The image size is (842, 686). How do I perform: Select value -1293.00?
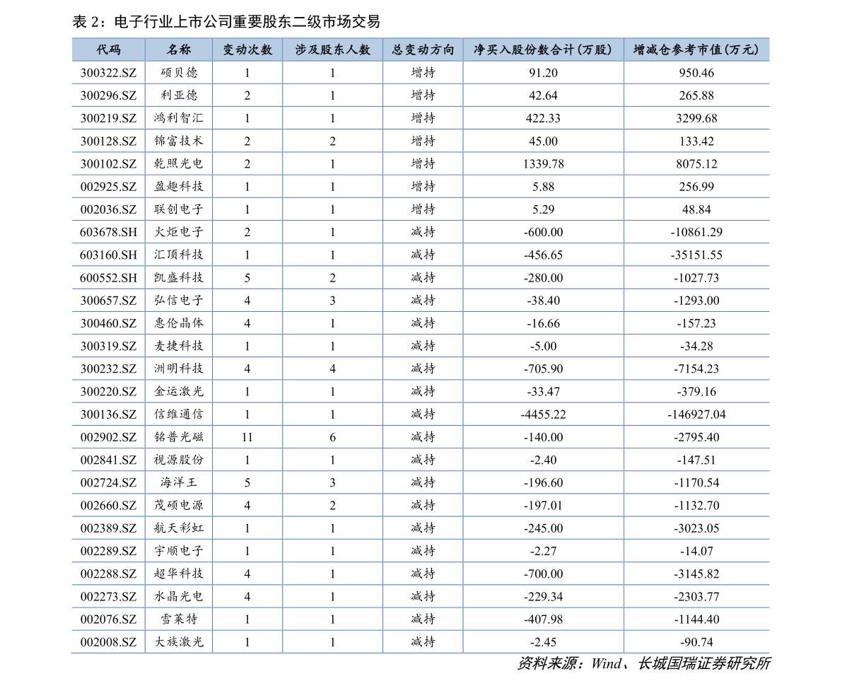[x=696, y=301]
